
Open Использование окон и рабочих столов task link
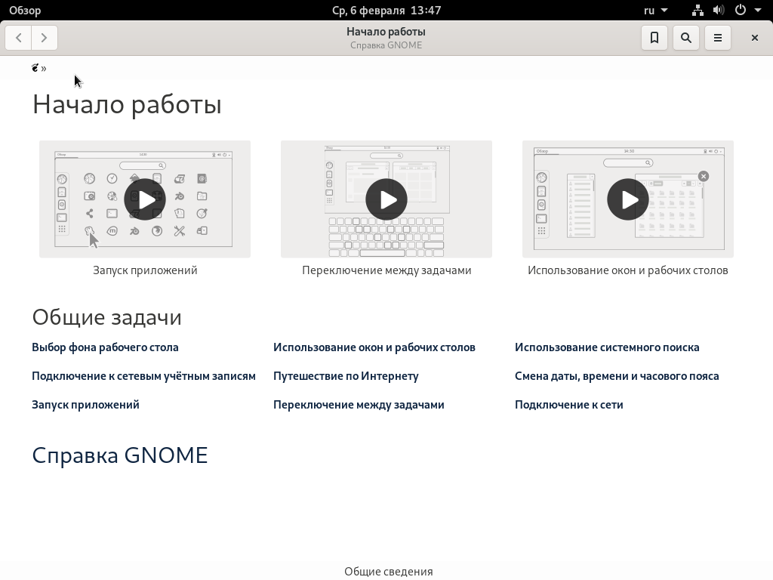(374, 347)
